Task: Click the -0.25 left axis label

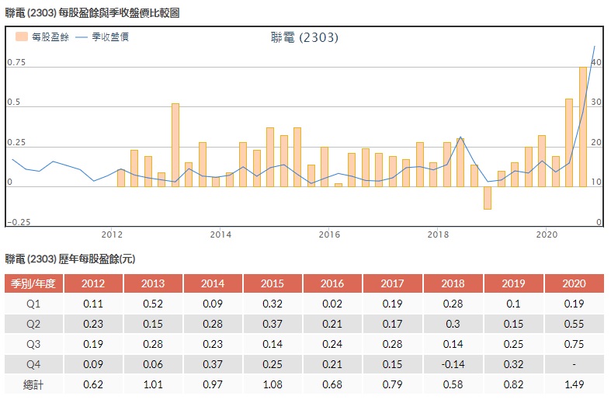Action: click(19, 222)
